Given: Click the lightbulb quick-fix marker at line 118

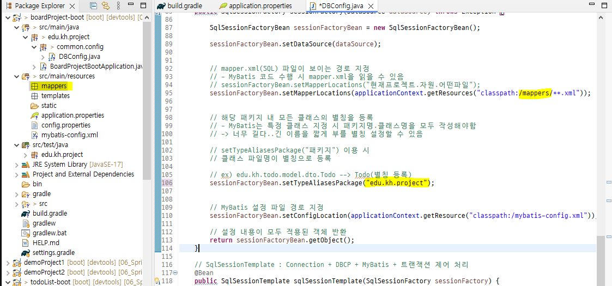Looking at the screenshot, I should (x=157, y=281).
